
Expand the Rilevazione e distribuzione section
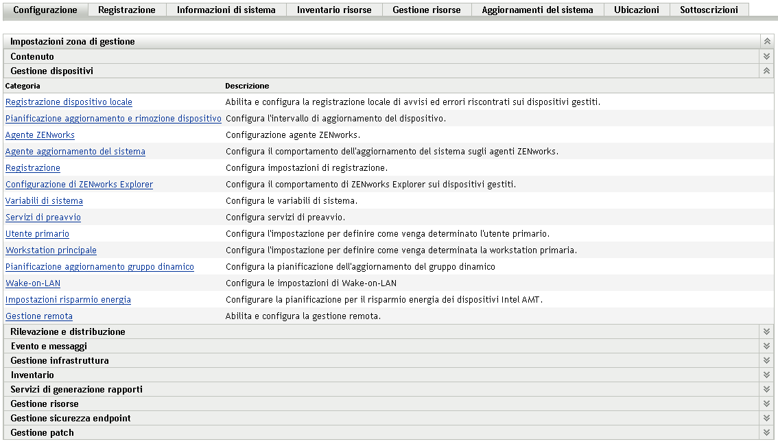766,331
